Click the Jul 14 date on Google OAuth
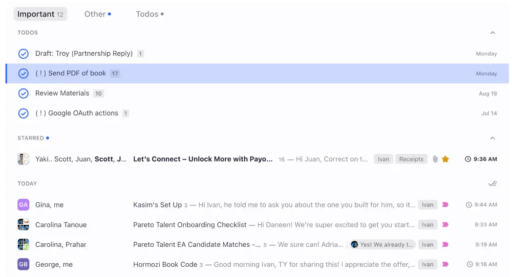The width and height of the screenshot is (512, 277). pos(489,113)
